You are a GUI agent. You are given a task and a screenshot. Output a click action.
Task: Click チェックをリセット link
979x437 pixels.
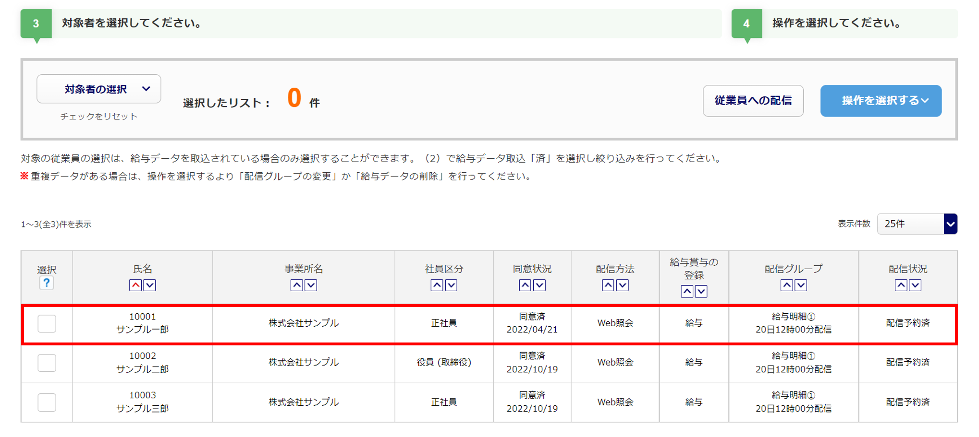coord(99,117)
